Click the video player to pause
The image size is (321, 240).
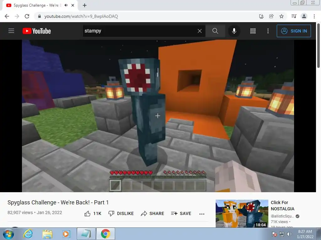click(158, 116)
